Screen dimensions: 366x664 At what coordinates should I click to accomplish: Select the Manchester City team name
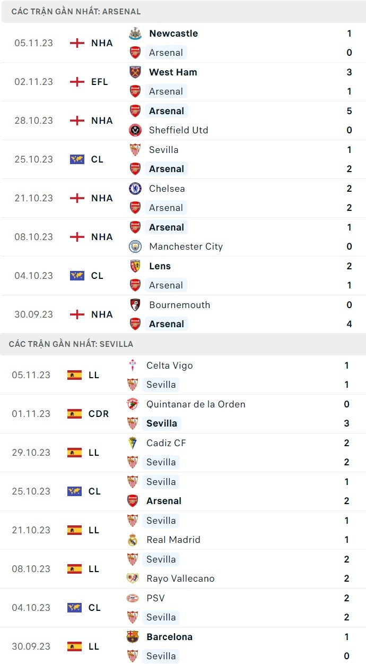186,246
